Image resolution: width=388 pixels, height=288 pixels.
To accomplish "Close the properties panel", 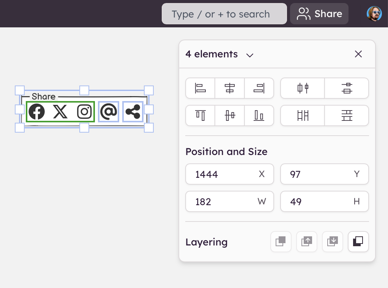I will pos(358,54).
